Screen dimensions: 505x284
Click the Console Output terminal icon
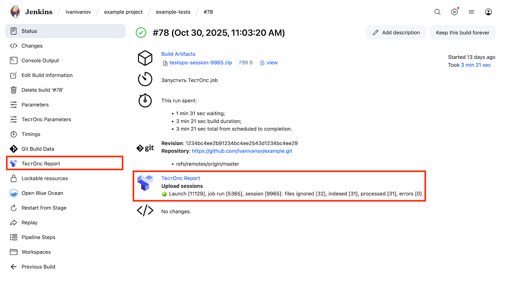[x=14, y=61]
